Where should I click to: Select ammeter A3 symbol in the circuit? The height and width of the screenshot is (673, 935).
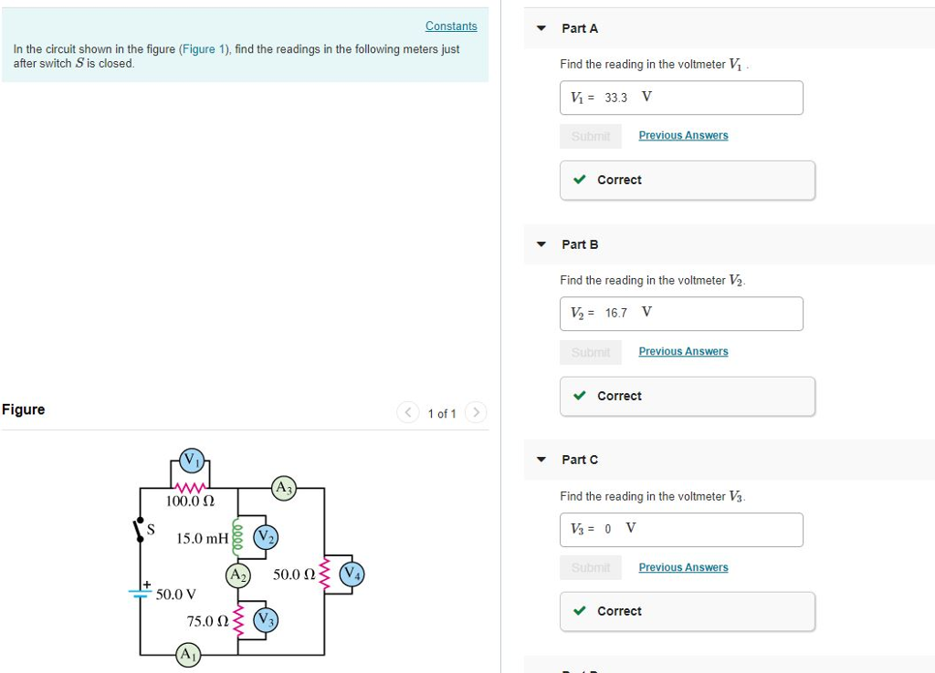click(284, 487)
